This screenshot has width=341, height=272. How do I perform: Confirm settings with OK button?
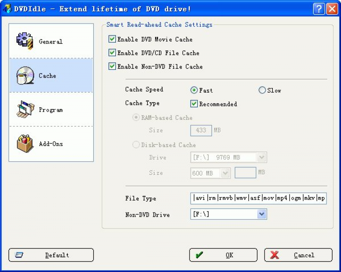223,255
